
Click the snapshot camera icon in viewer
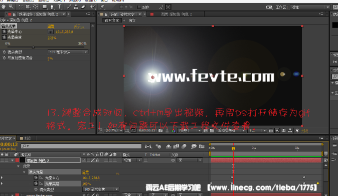160,130
